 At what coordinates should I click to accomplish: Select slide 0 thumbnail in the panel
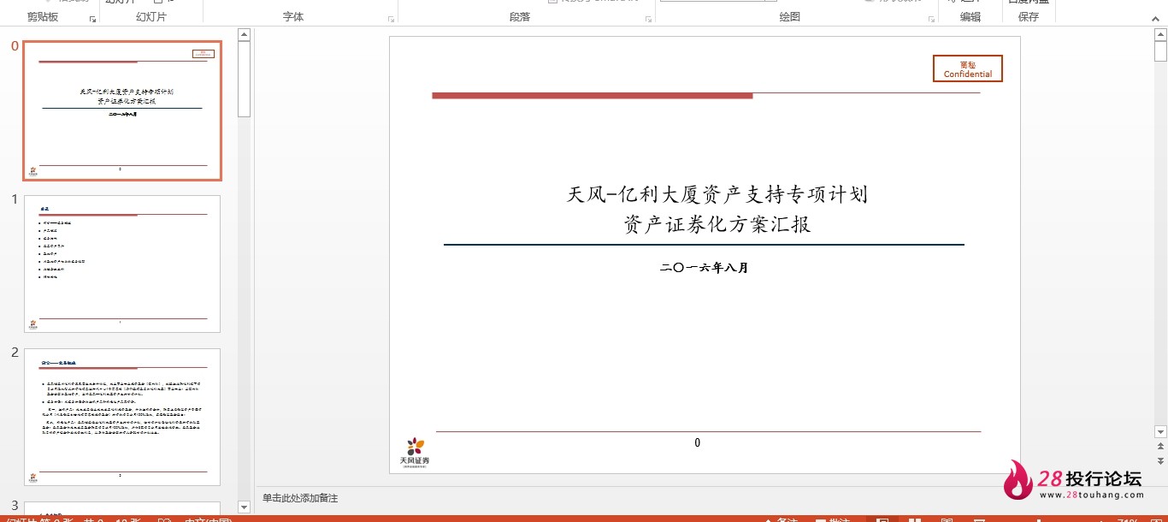[122, 110]
